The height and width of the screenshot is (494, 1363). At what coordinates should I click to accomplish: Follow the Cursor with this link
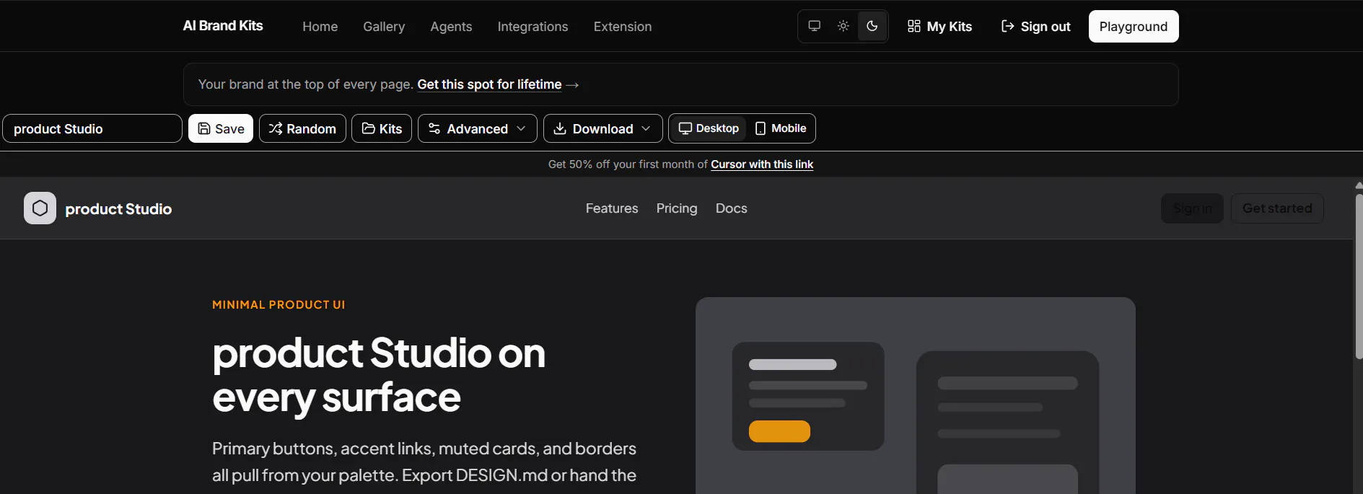[x=762, y=164]
